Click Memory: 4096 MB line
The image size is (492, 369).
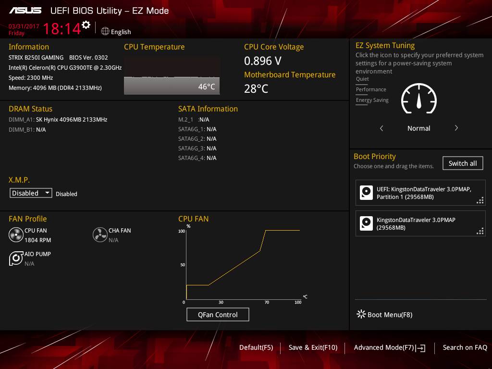pyautogui.click(x=55, y=88)
